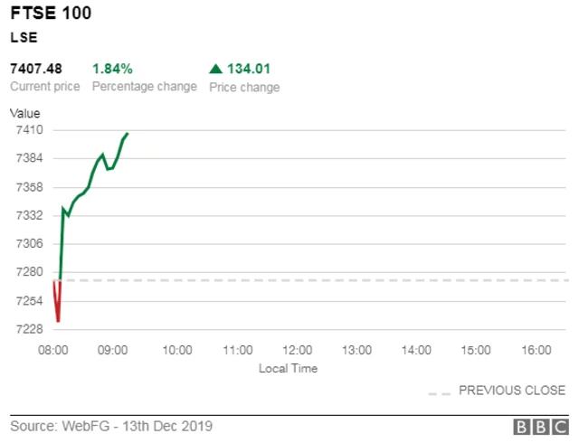Click the 1.84% percentage change value

coord(112,69)
